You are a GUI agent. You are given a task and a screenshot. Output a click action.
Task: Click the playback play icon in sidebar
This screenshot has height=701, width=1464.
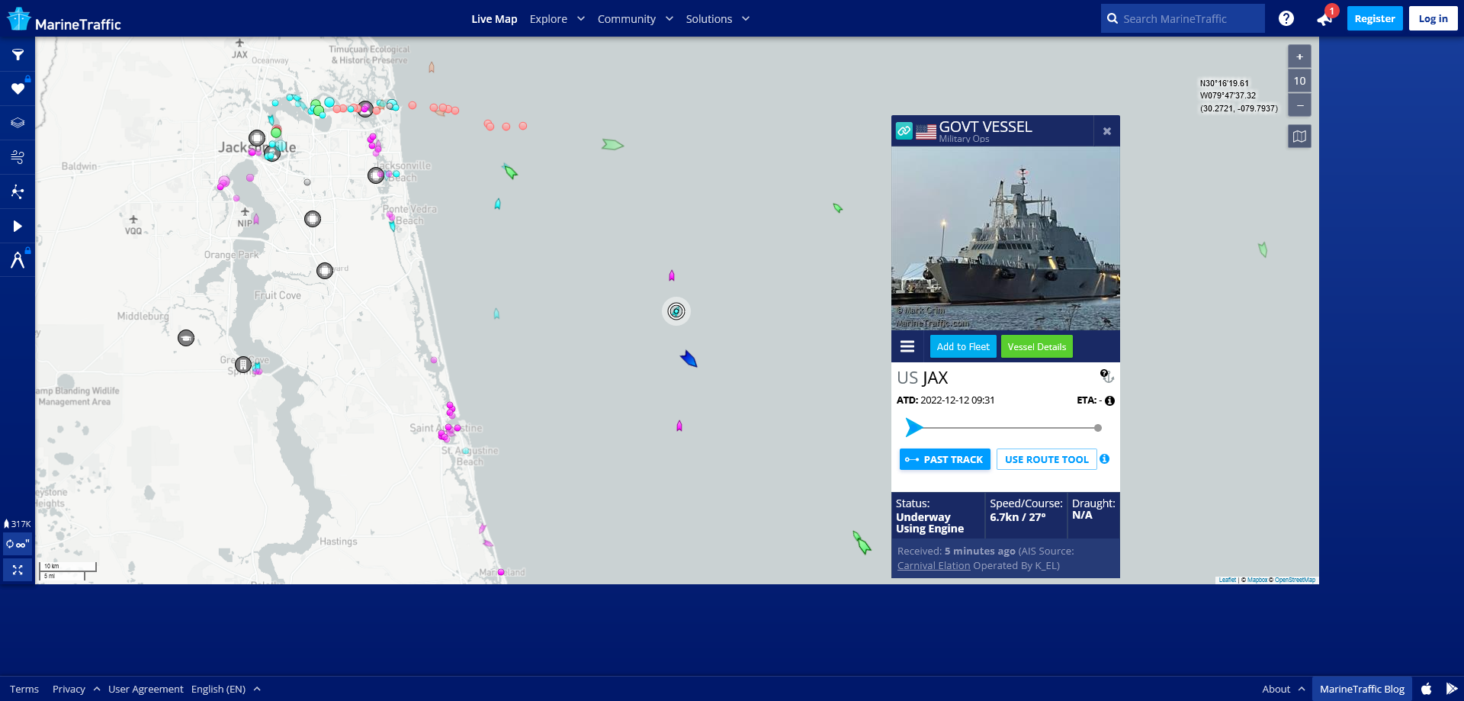(x=18, y=226)
